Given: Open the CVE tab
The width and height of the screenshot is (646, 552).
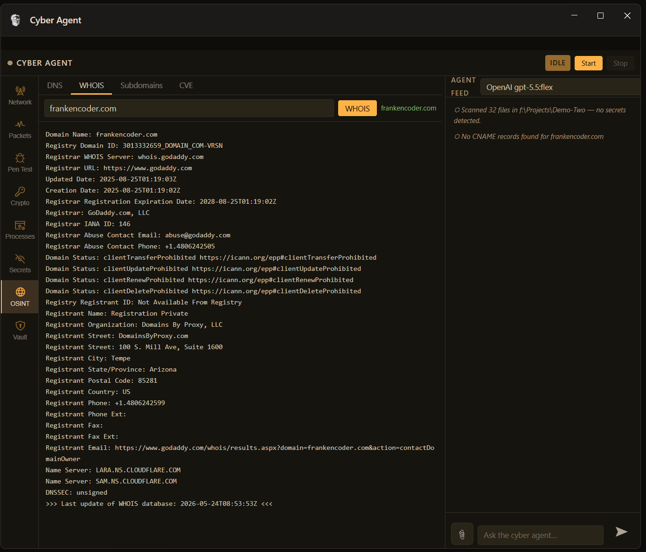Looking at the screenshot, I should tap(186, 85).
